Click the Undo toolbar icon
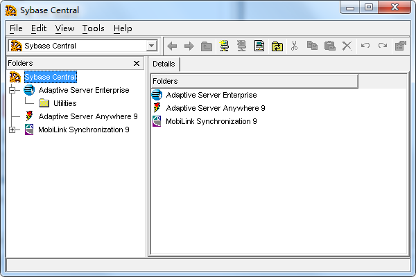Viewport: 416px width, 277px height. point(365,46)
